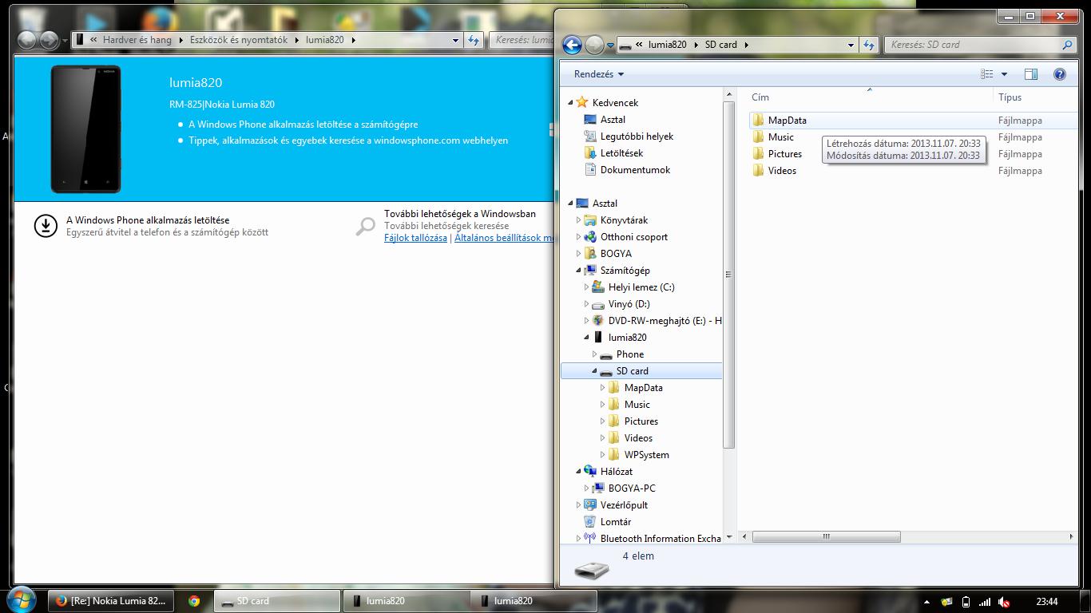Click További lehetőségek magnifier icon in lumia820 window
This screenshot has height=613, width=1091.
tap(365, 227)
